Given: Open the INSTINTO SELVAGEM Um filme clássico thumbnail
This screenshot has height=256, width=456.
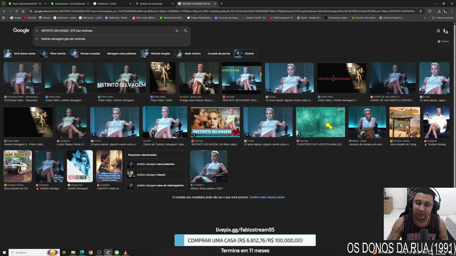Looking at the screenshot, I should 215,122.
